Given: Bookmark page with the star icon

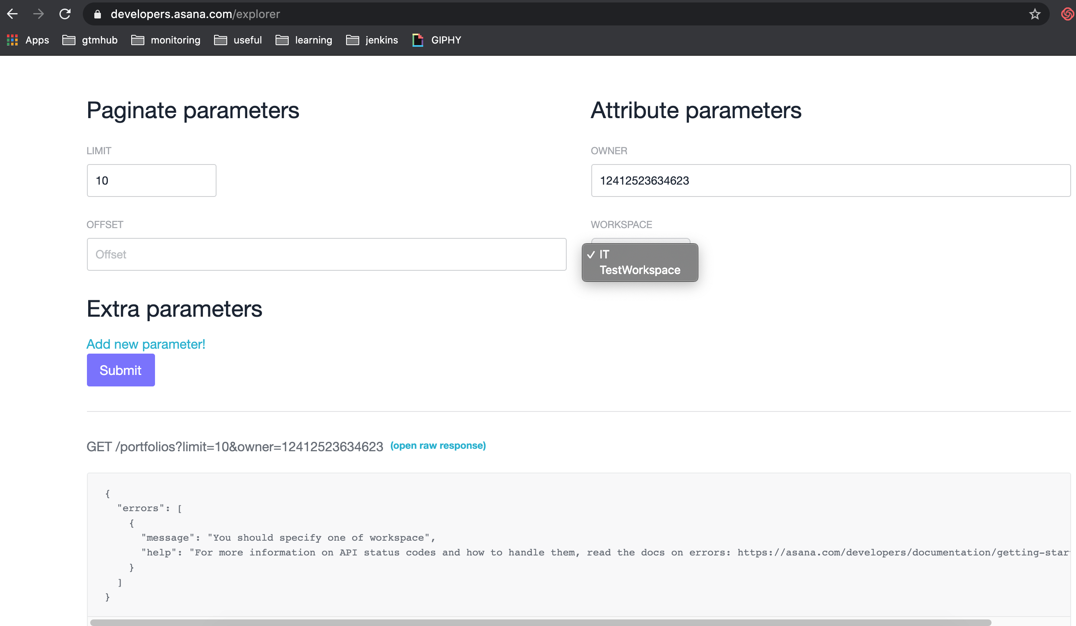Looking at the screenshot, I should click(1035, 14).
